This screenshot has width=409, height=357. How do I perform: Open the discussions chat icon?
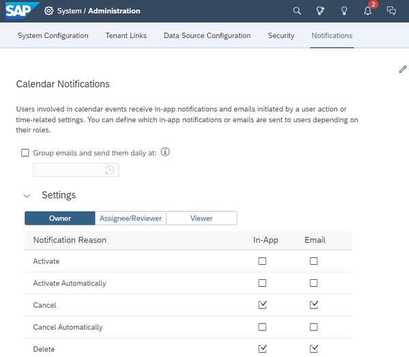391,11
